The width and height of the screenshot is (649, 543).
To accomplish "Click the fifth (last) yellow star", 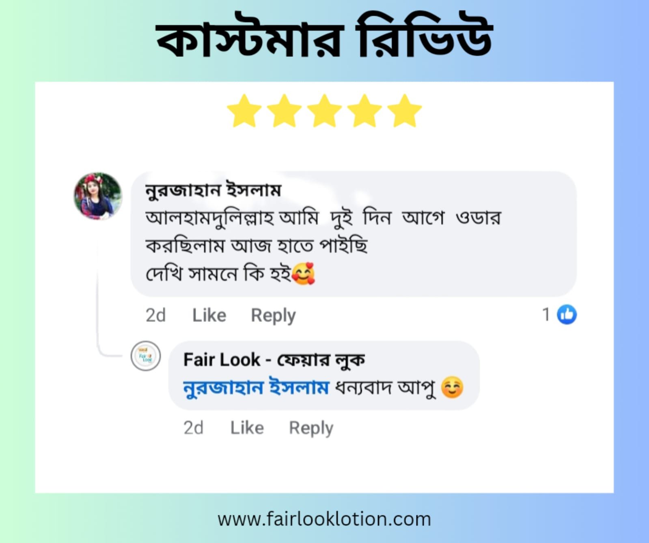I will [x=405, y=111].
